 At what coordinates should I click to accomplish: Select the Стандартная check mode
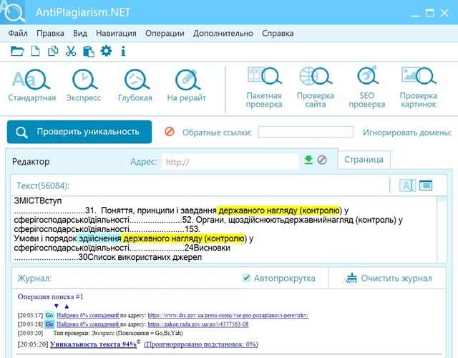pyautogui.click(x=31, y=85)
